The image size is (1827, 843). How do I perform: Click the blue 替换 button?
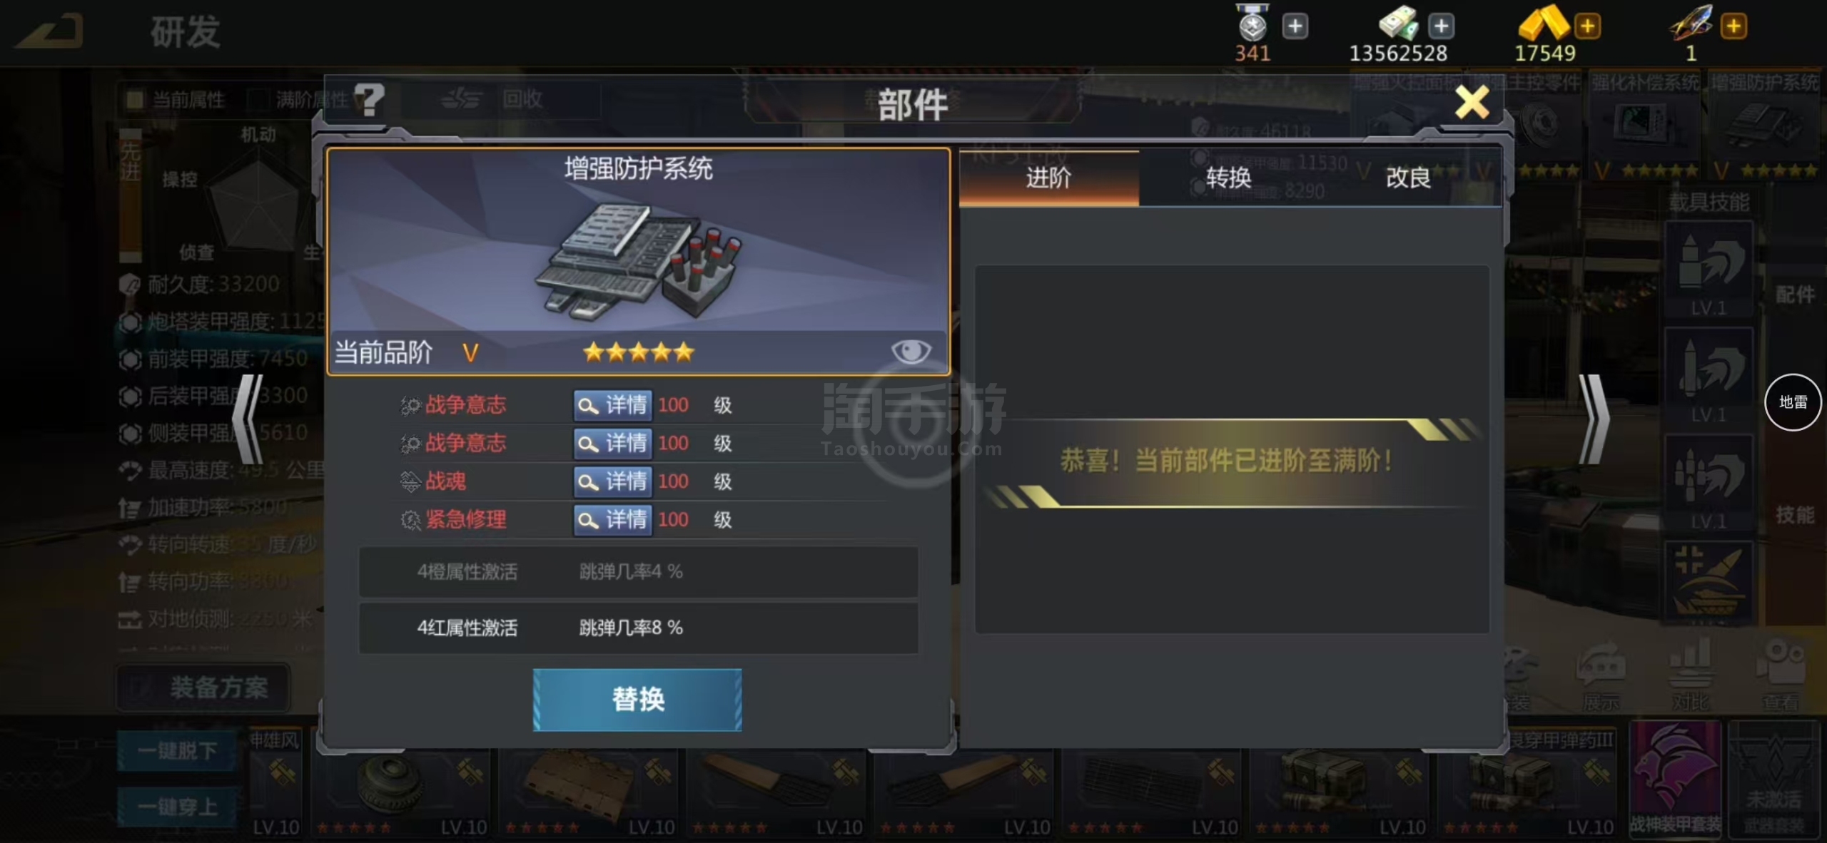[x=637, y=700]
